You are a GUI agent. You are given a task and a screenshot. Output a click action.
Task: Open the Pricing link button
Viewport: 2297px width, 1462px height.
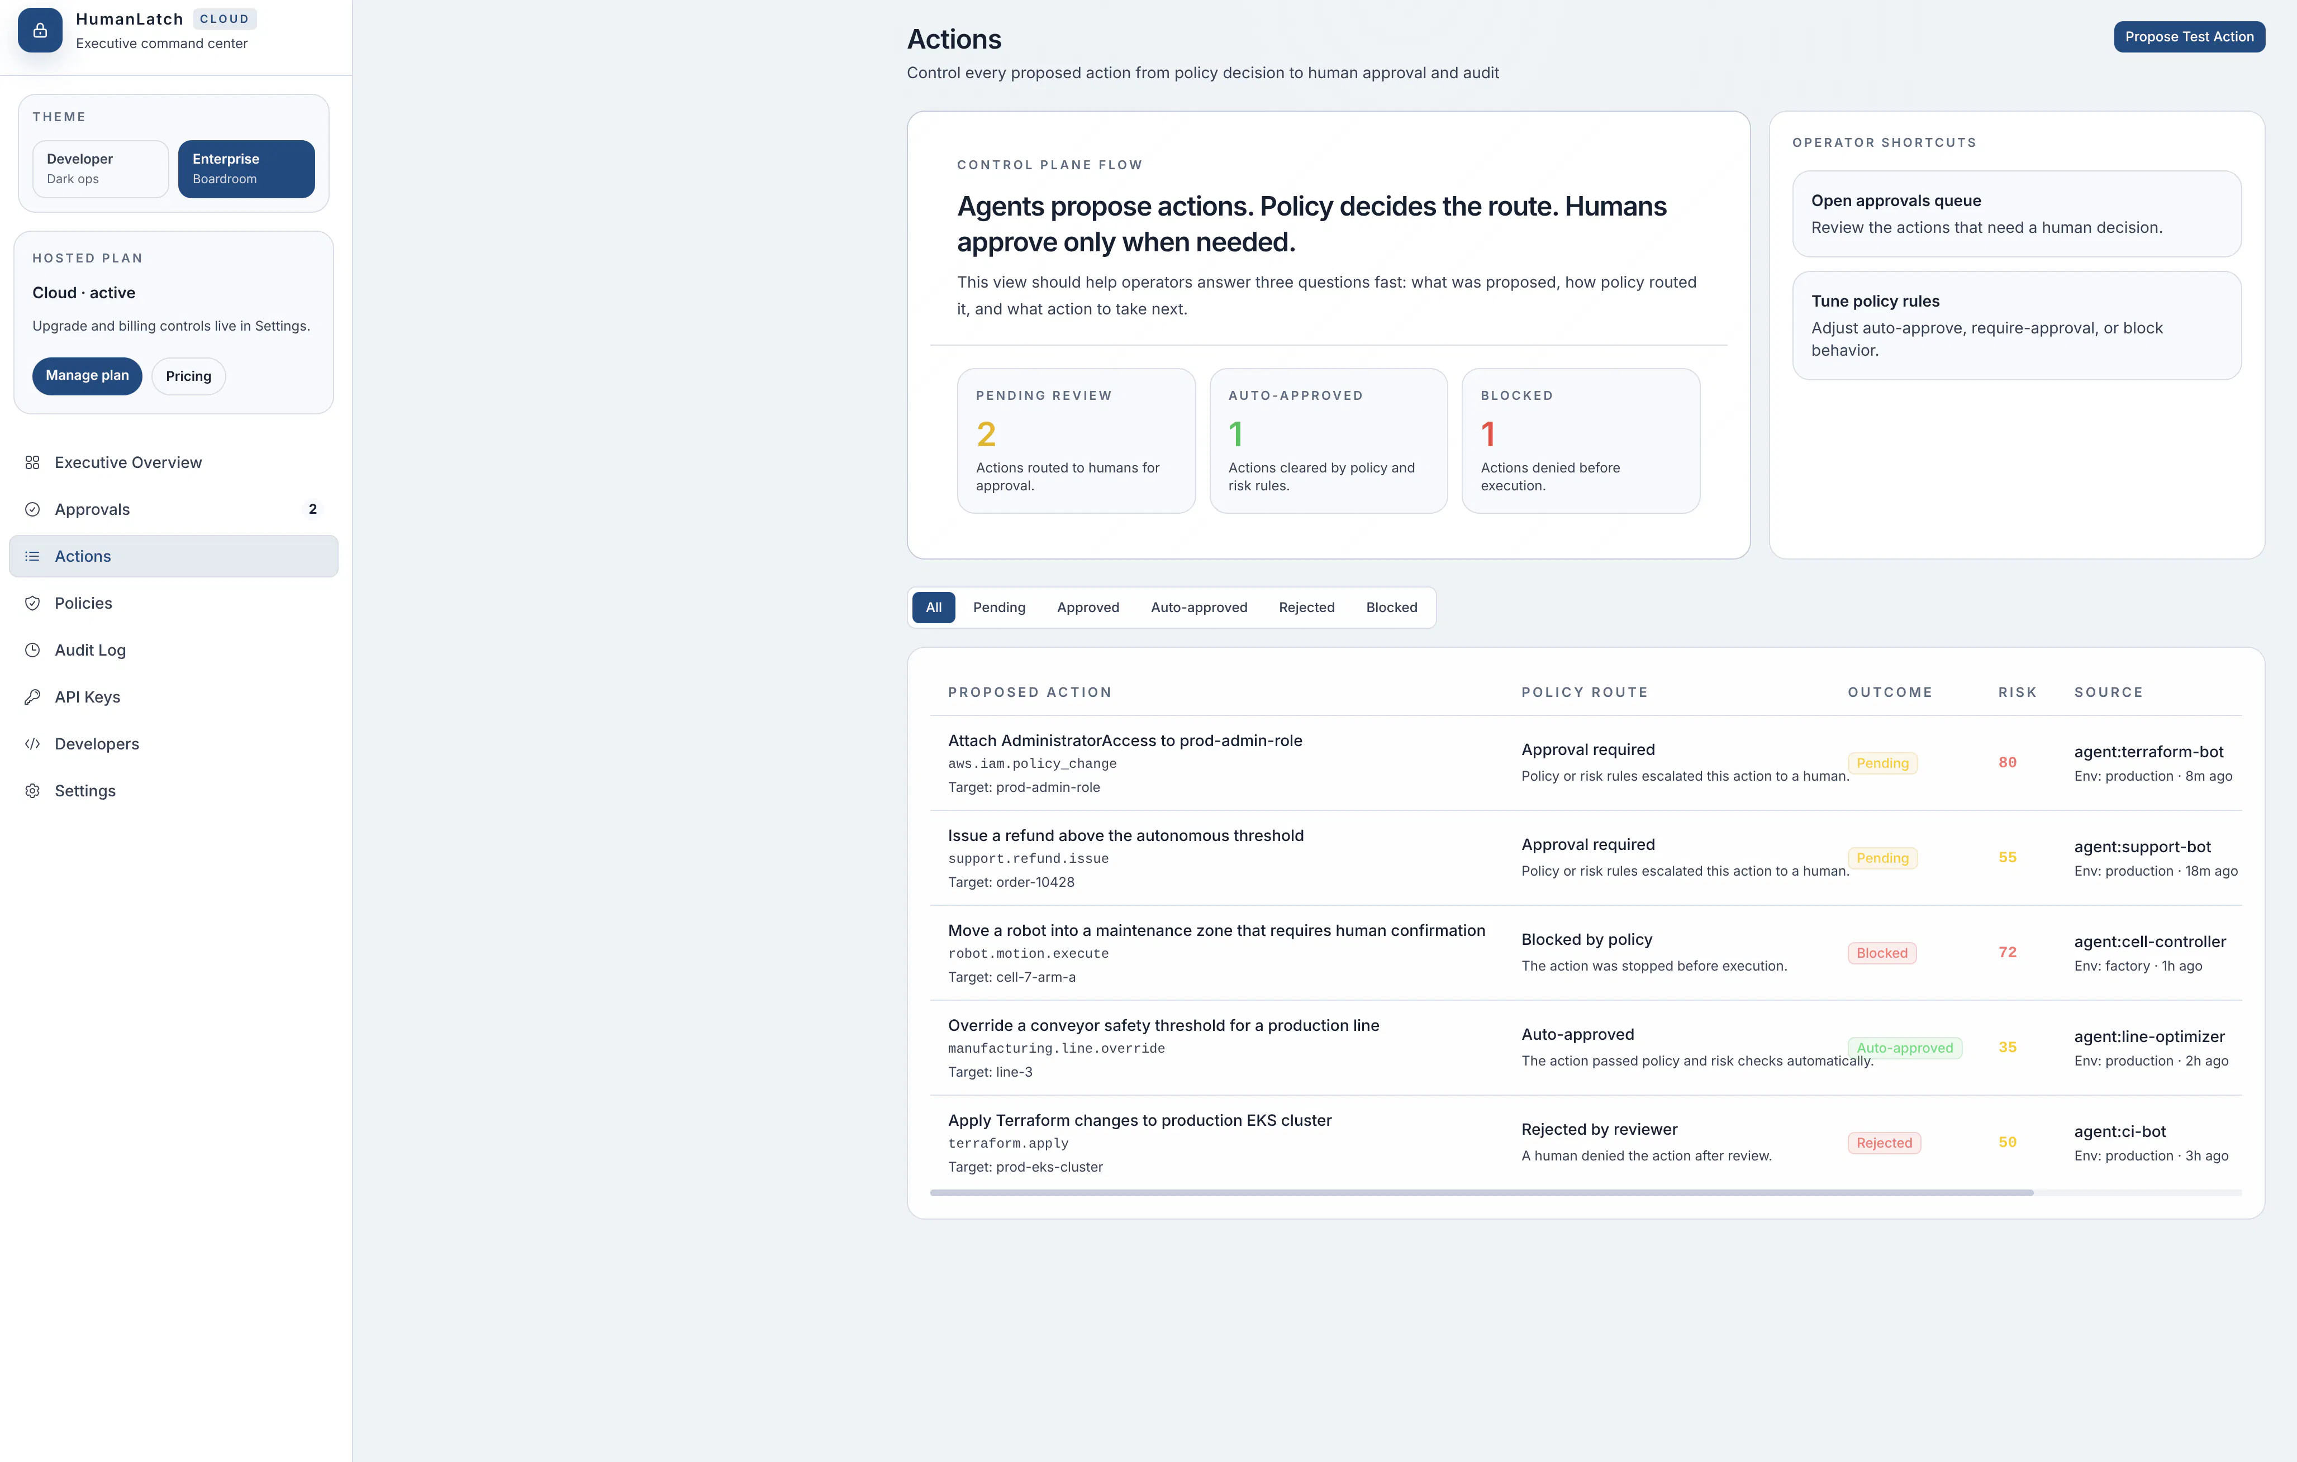click(x=189, y=376)
